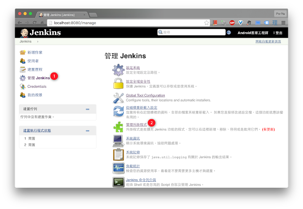Open the 從磁碟重新載入設定 link
This screenshot has height=209, width=303.
142,108
